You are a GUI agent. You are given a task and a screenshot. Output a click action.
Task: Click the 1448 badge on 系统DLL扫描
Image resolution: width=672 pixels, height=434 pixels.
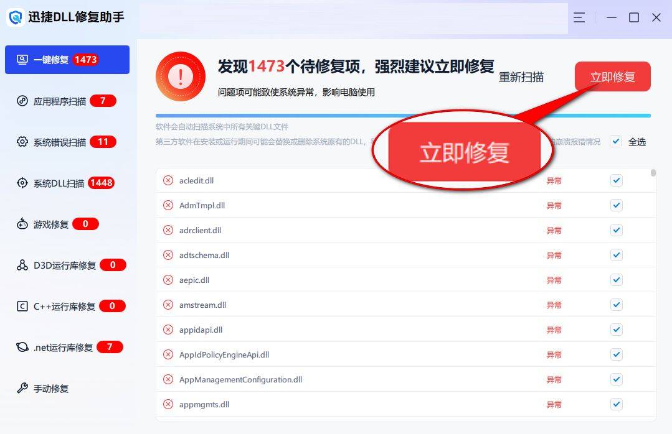(101, 183)
